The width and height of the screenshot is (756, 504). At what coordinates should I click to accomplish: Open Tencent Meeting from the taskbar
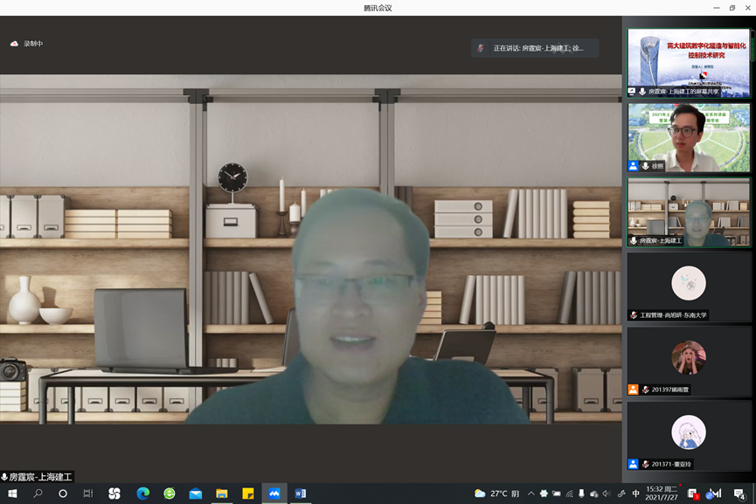pos(274,494)
